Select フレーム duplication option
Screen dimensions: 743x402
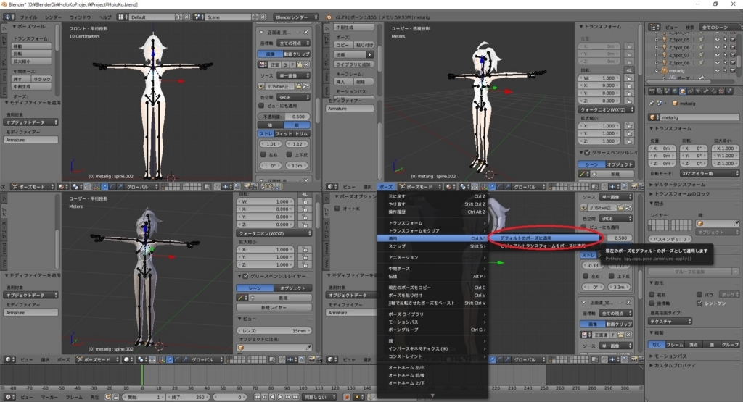coord(675,345)
